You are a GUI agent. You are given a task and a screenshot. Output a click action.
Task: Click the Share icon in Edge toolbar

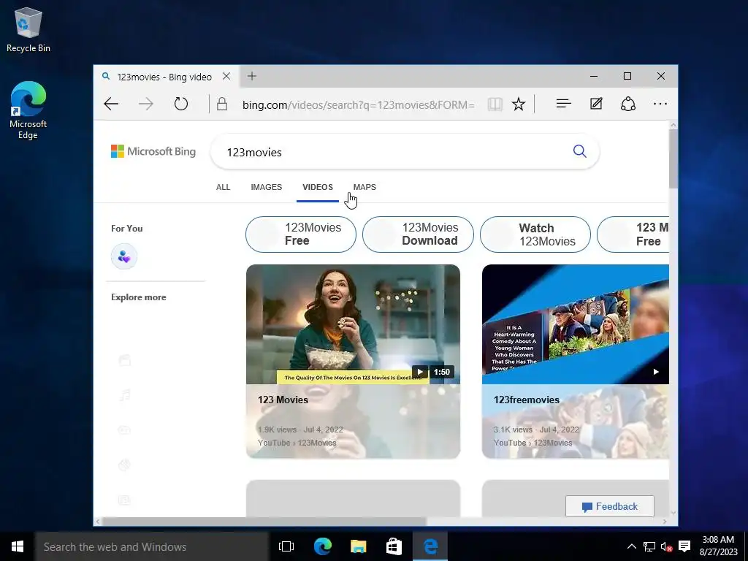tap(627, 104)
